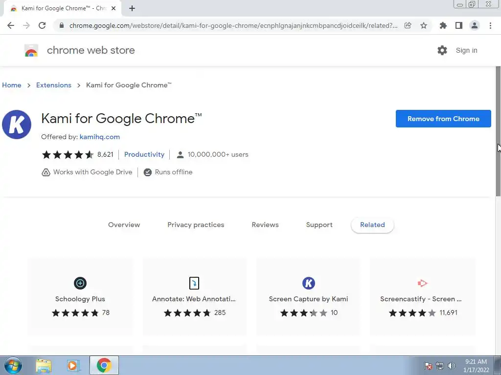Viewport: 501px width, 375px height.
Task: Click the Runs offline checkmark icon
Action: pos(148,172)
